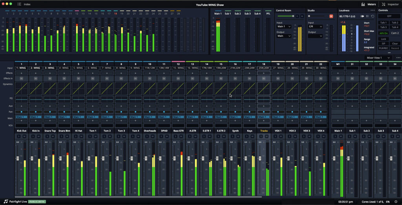The height and width of the screenshot is (205, 402).
Task: Open the Studio Input C/R dropdown
Action: [x=315, y=27]
